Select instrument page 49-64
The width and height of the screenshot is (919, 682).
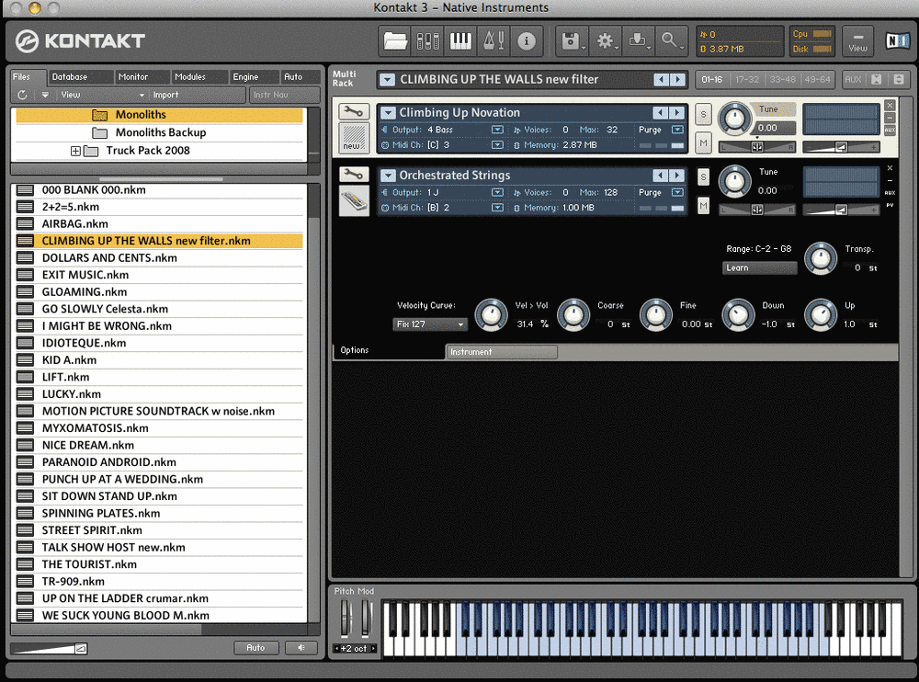[x=817, y=79]
